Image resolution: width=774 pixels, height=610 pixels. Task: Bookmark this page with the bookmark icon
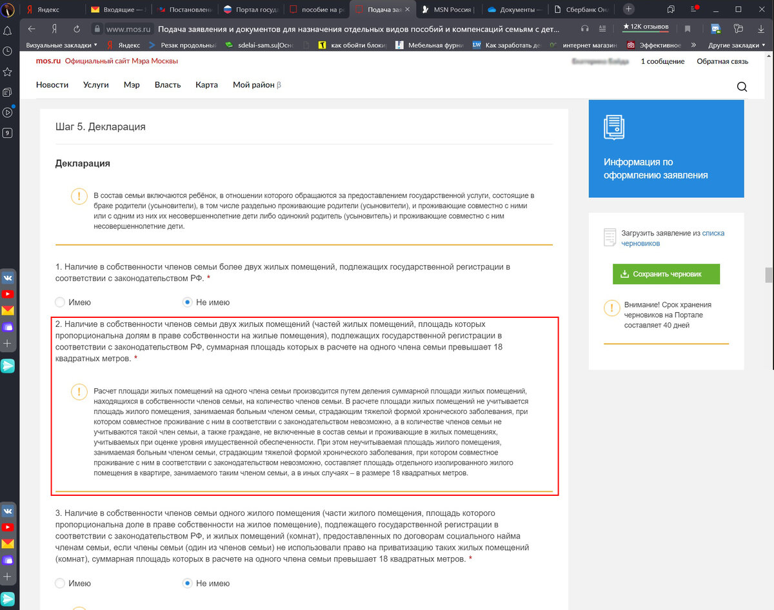[x=688, y=29]
